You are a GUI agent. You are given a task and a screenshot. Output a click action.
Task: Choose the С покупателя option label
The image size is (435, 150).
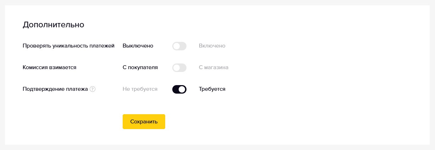[x=140, y=68]
